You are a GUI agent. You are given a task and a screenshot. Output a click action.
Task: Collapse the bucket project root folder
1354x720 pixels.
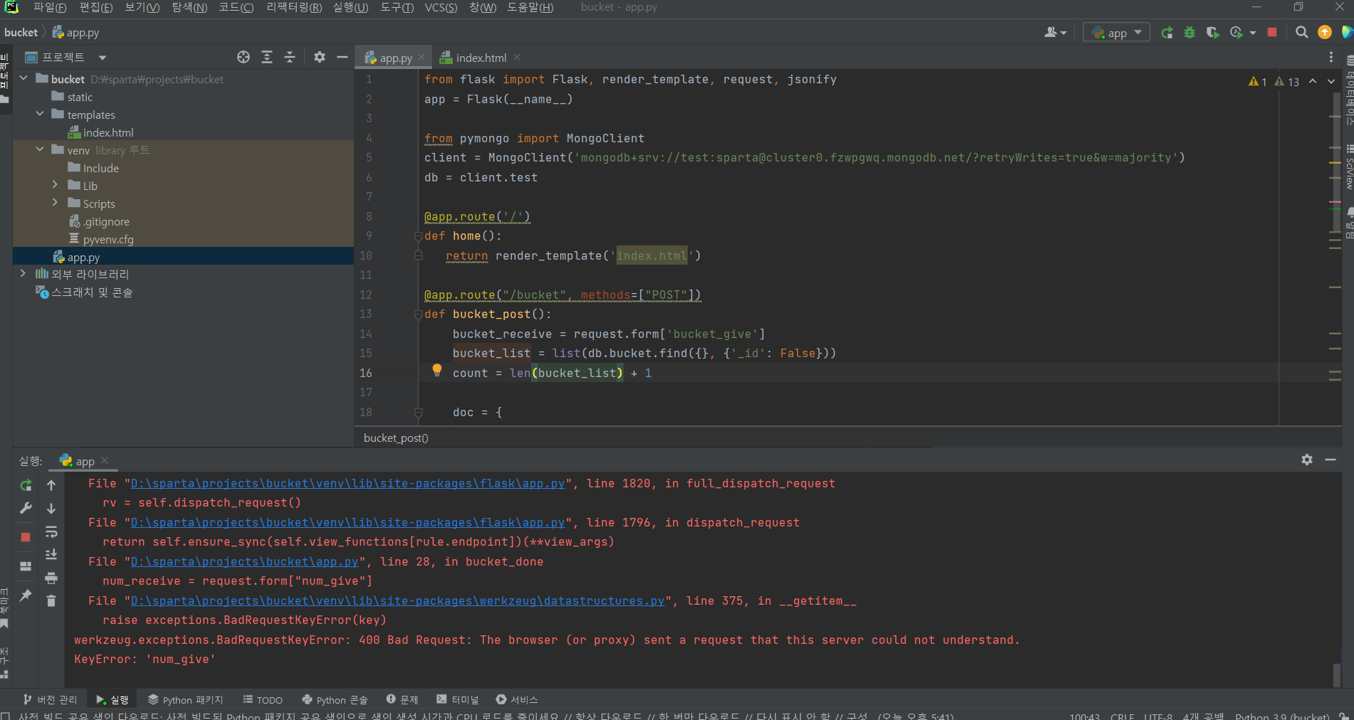click(23, 78)
